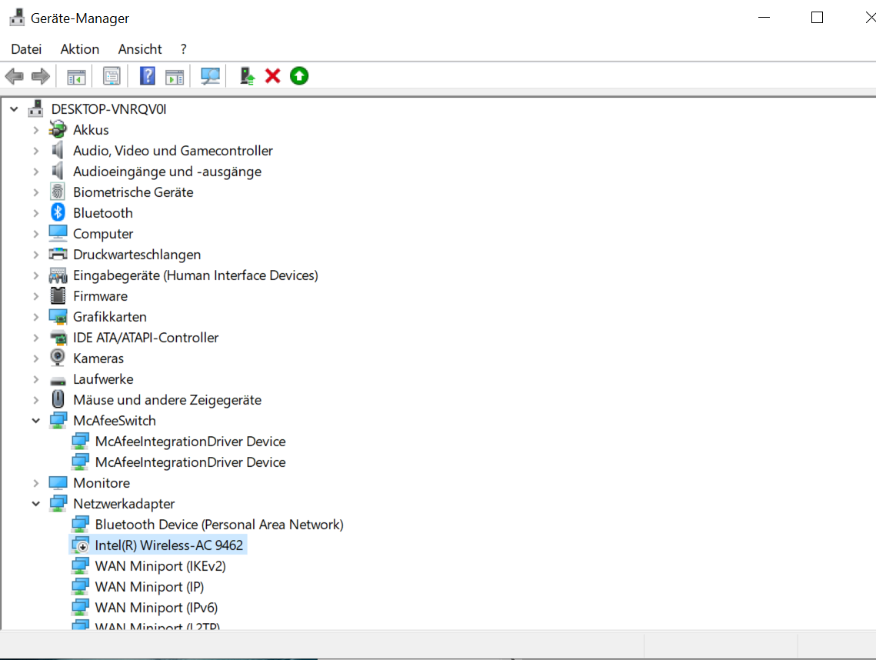876x660 pixels.
Task: Click the Eingabegeräte HID icon
Action: point(58,275)
